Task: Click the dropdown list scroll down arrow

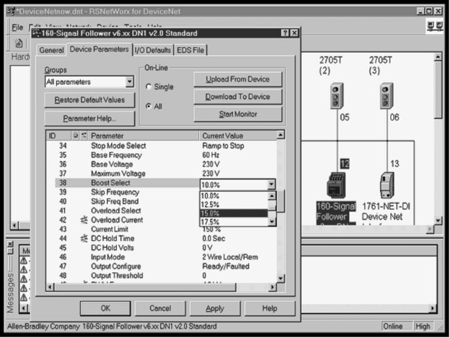Action: click(x=271, y=221)
